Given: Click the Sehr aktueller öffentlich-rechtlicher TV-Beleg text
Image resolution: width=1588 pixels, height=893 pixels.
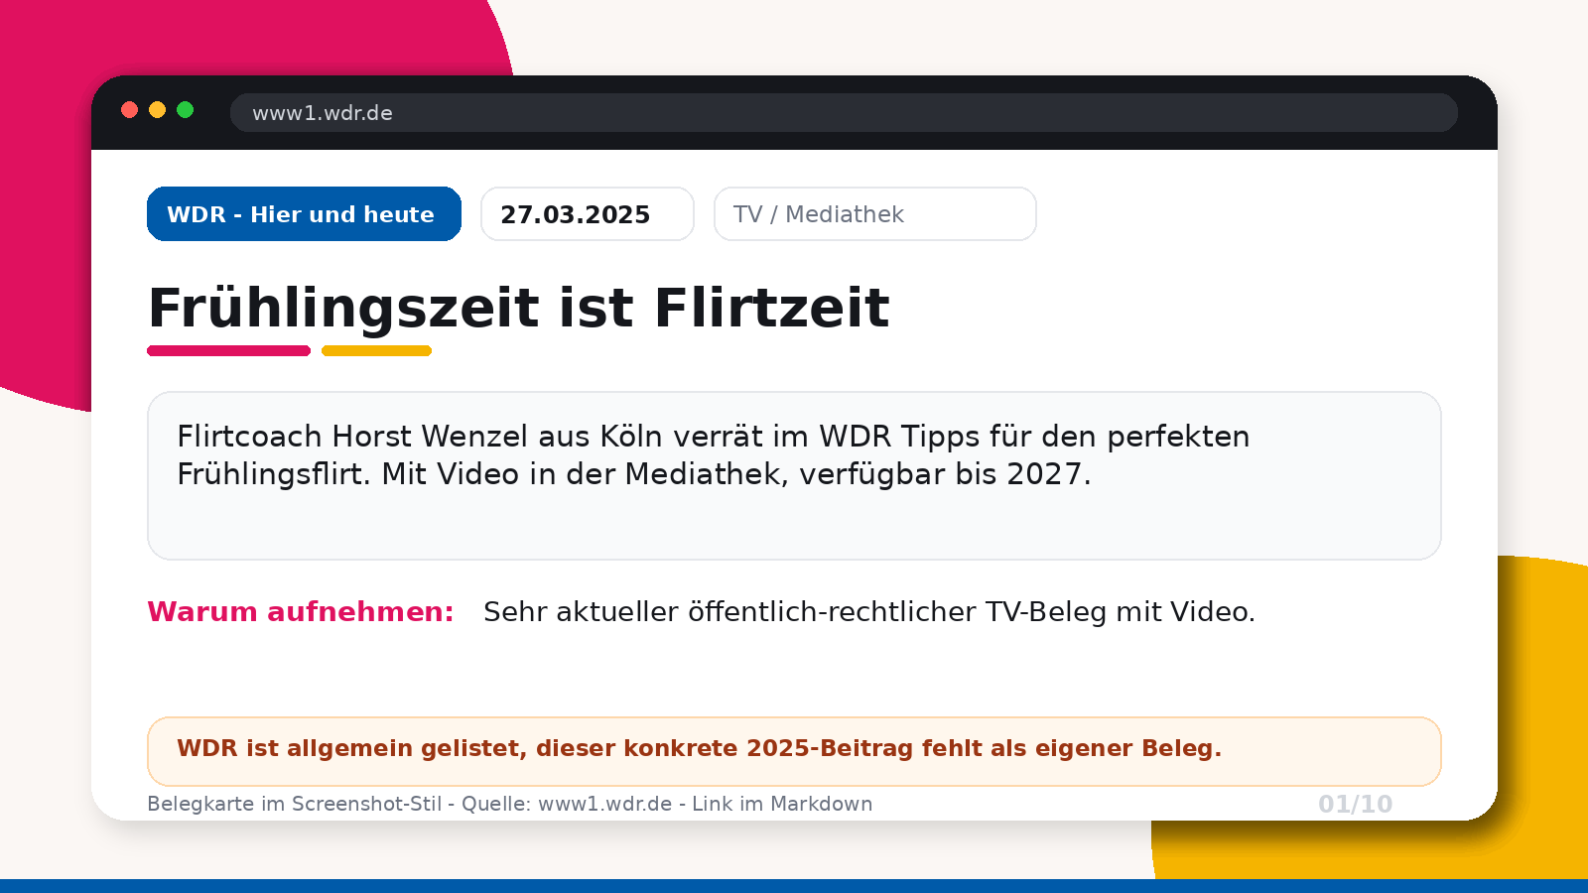Looking at the screenshot, I should tap(869, 612).
